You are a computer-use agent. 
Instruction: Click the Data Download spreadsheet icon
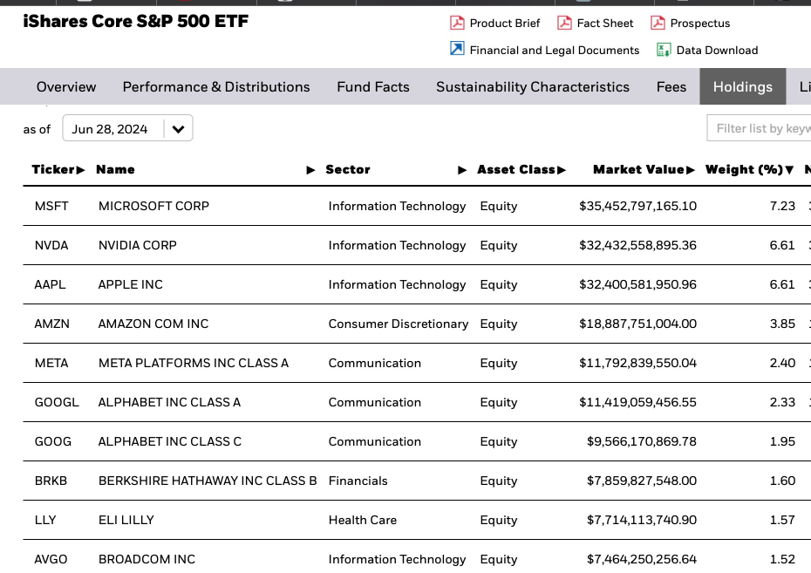tap(664, 50)
